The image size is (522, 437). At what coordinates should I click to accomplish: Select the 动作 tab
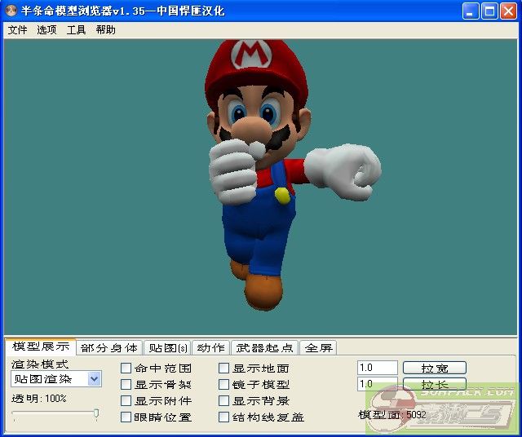[x=210, y=348]
